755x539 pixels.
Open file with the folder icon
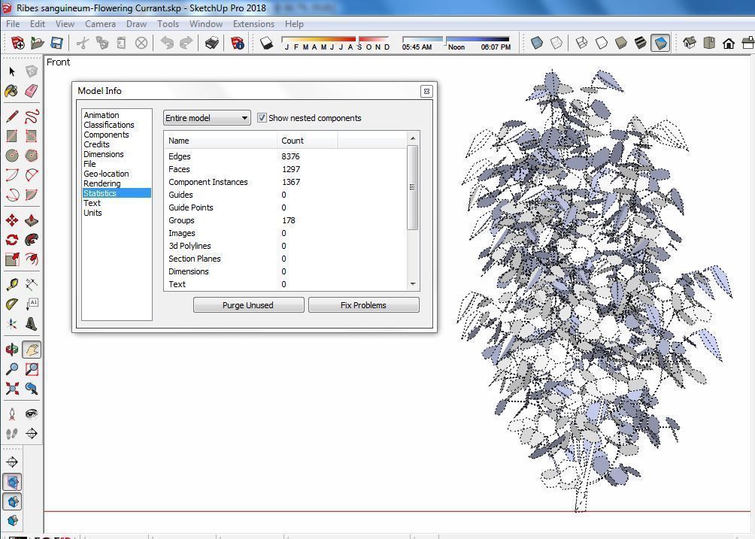click(x=37, y=44)
